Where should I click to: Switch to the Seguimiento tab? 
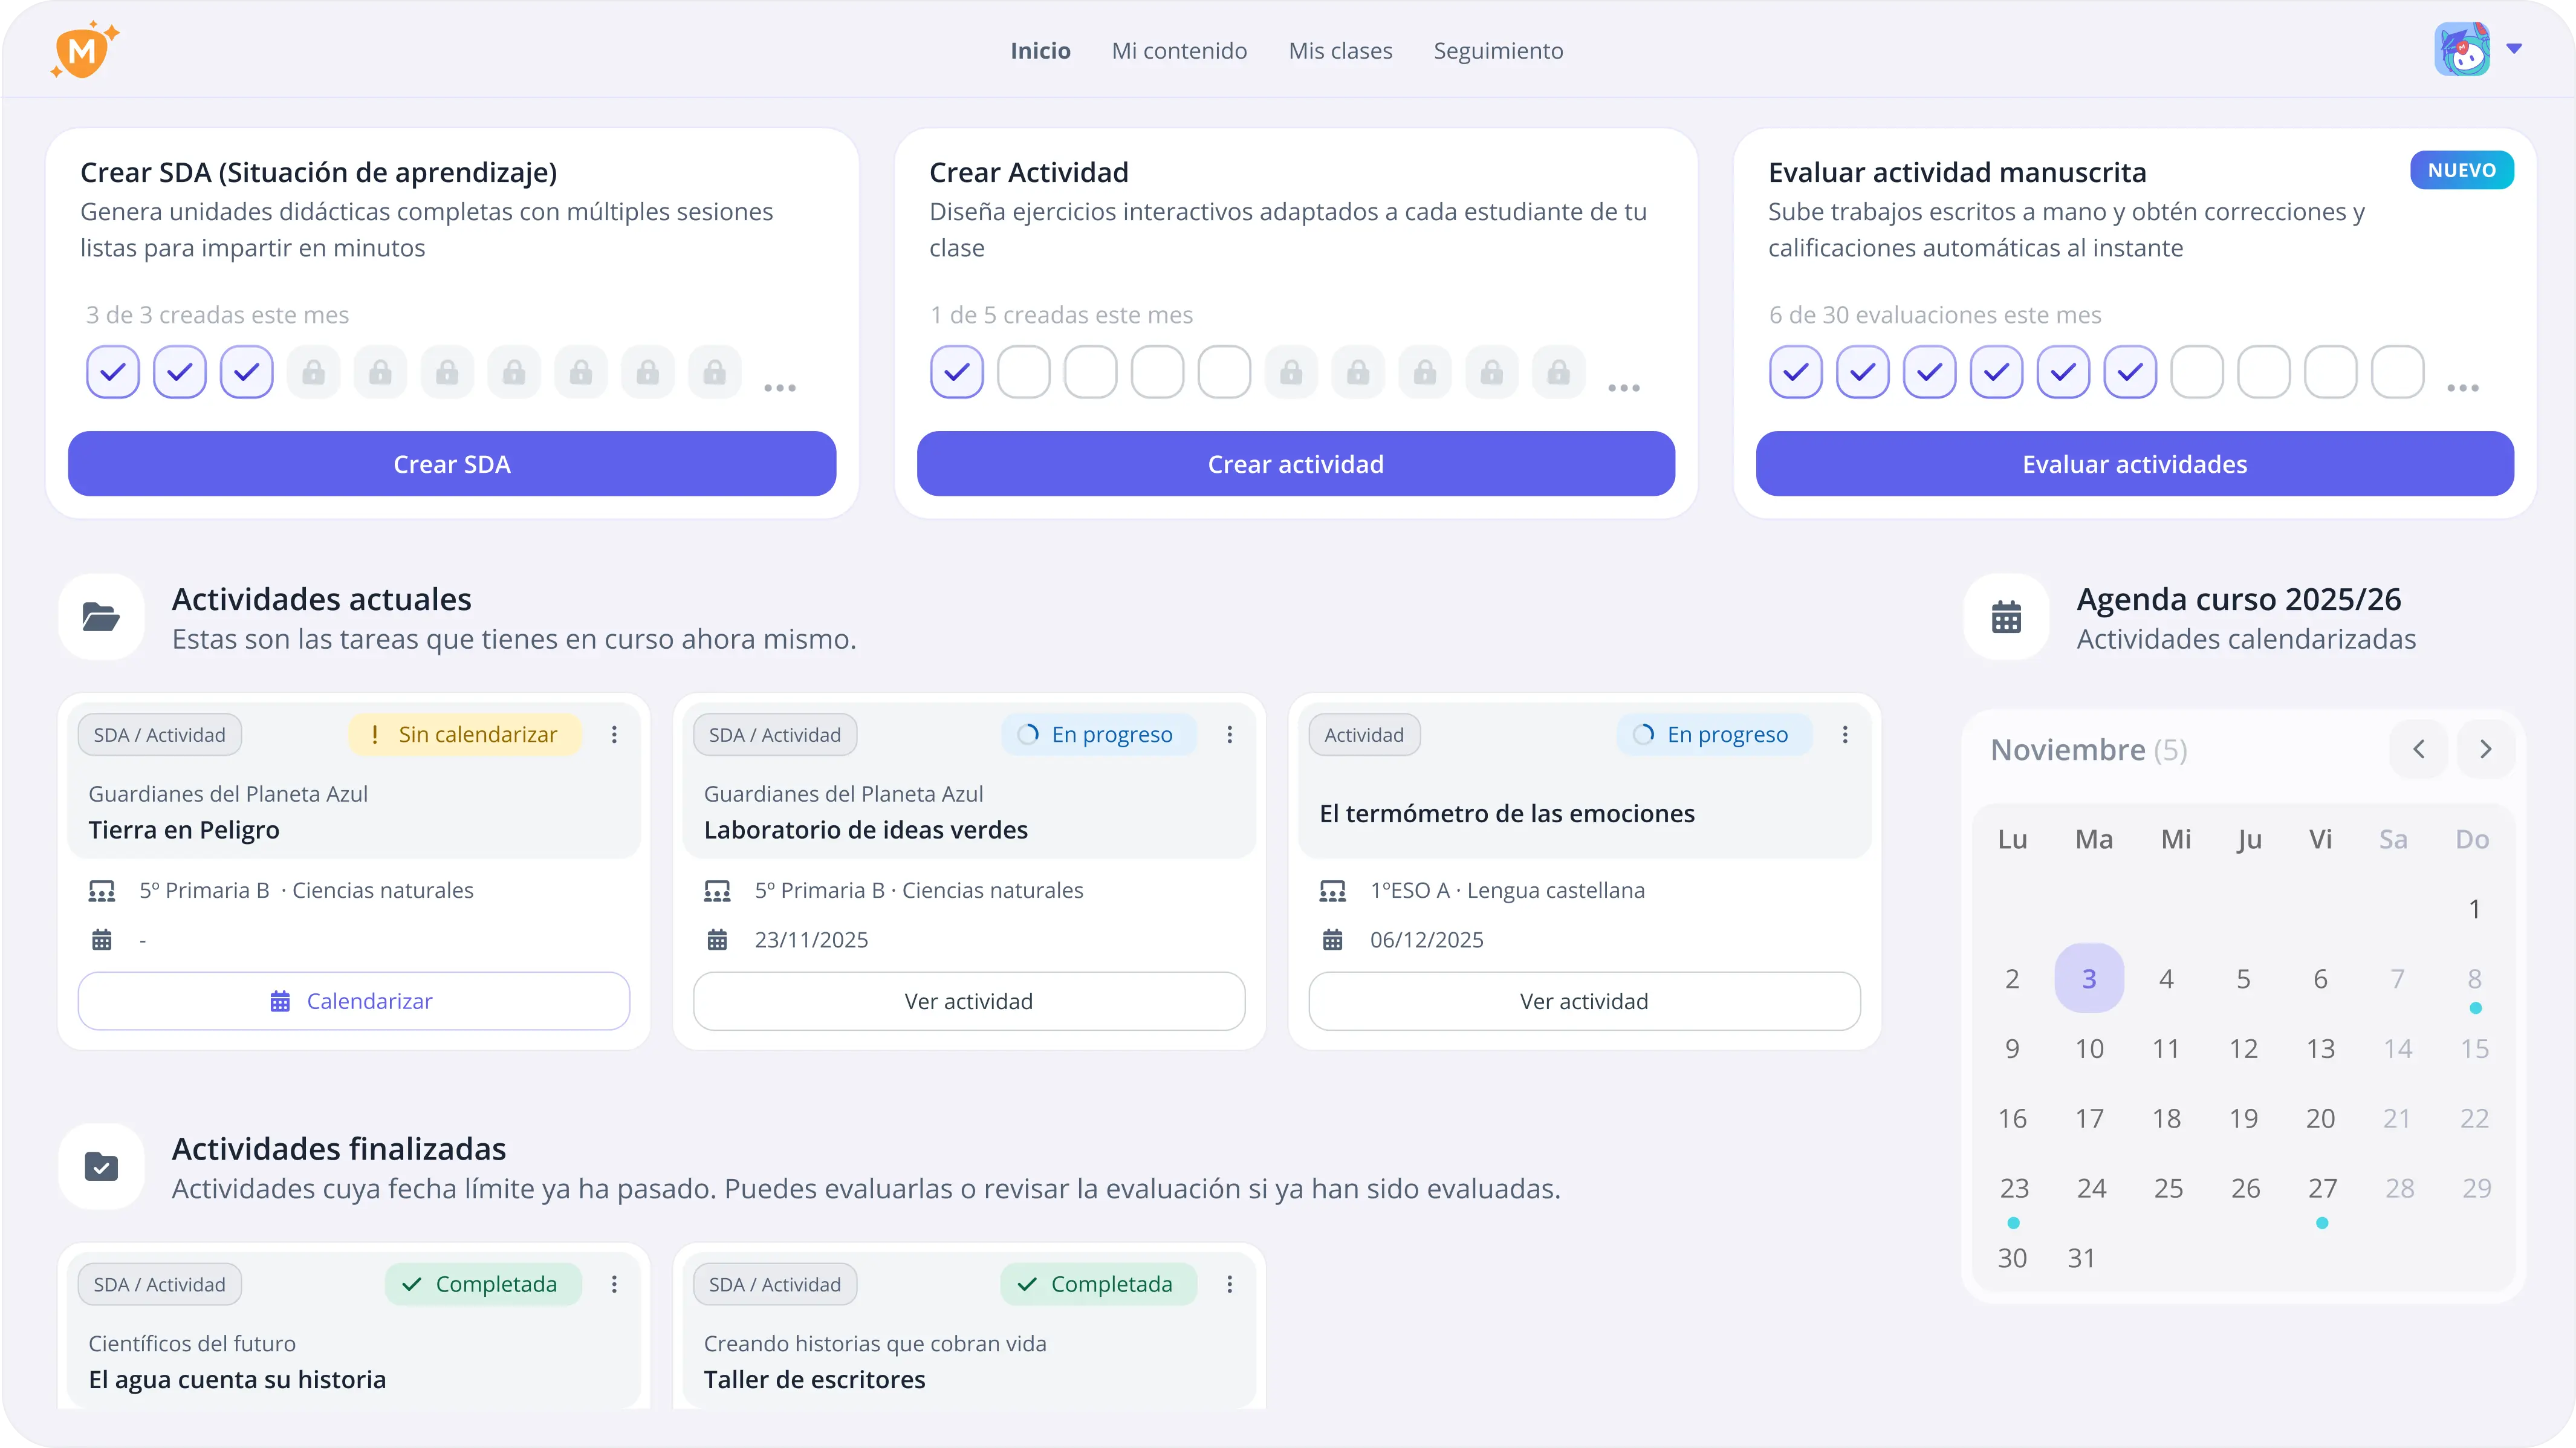pyautogui.click(x=1498, y=51)
